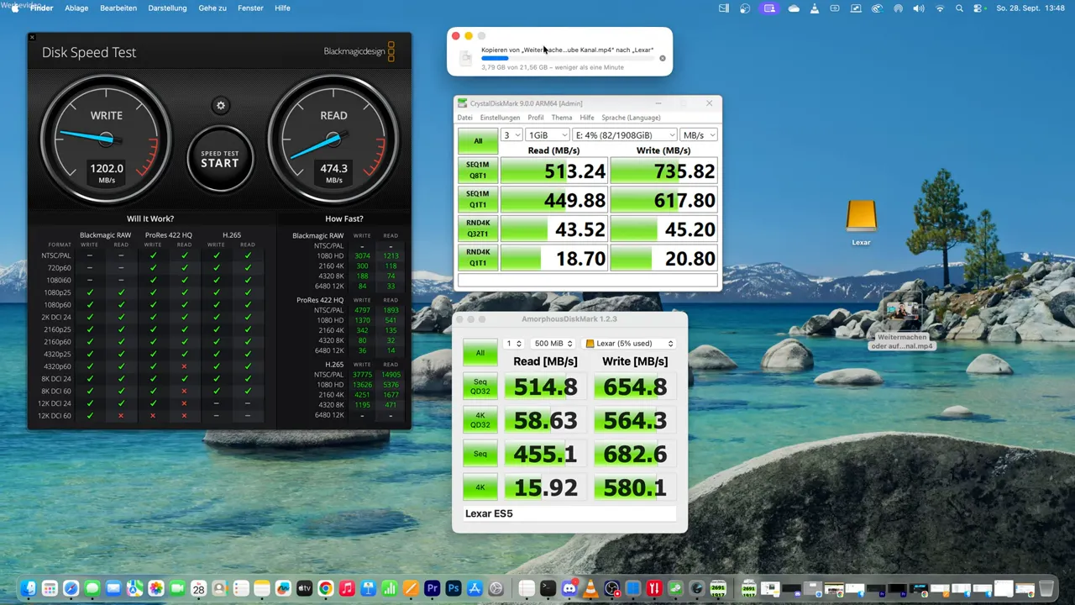Screen dimensions: 1075x605
Task: Open the "MB/s" unit dropdown in CrystalDiskMark
Action: pyautogui.click(x=698, y=134)
